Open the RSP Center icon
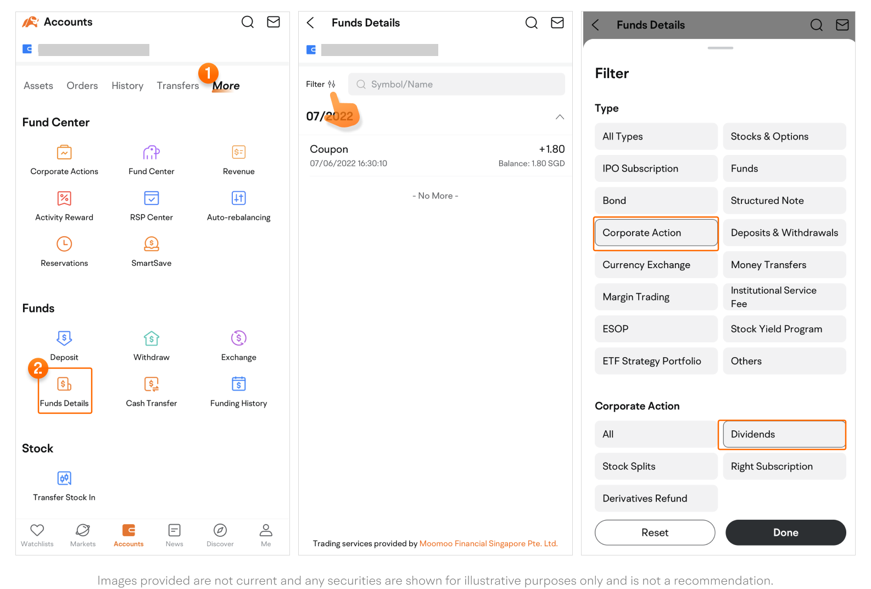Image resolution: width=871 pixels, height=589 pixels. pyautogui.click(x=151, y=198)
